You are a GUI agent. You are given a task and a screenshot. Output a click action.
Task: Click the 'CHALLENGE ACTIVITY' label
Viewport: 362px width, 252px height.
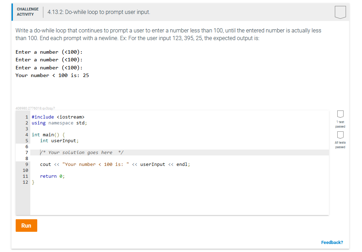tap(28, 12)
